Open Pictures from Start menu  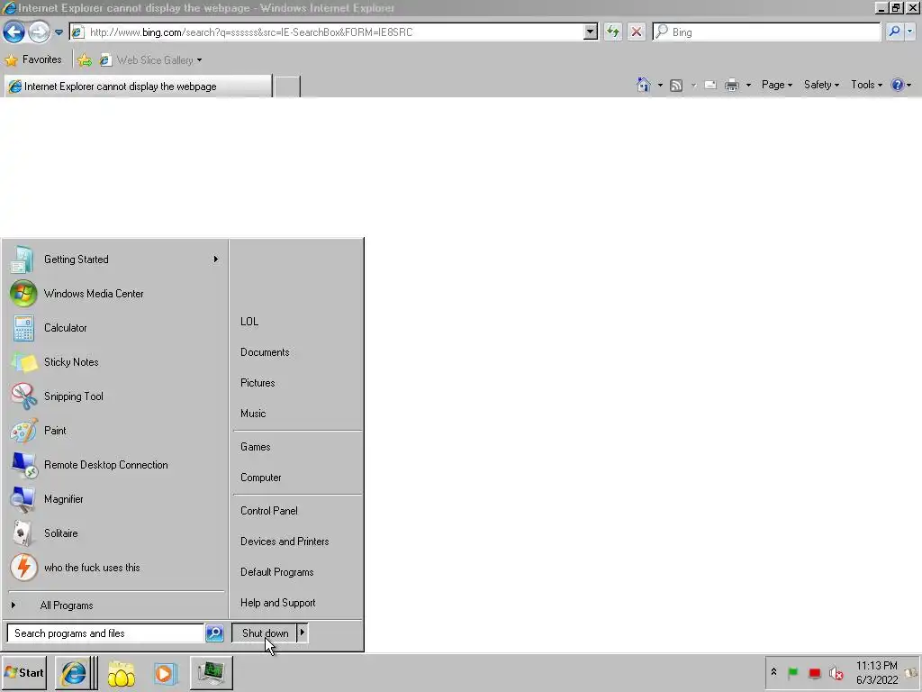(297, 382)
